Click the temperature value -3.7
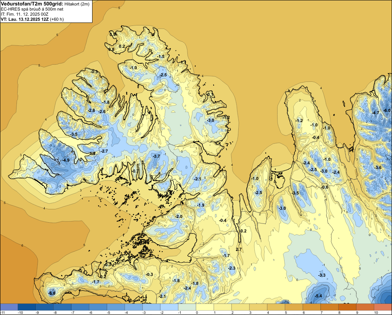Image resolution: width=392 pixels, height=315 pixels. click(x=156, y=156)
